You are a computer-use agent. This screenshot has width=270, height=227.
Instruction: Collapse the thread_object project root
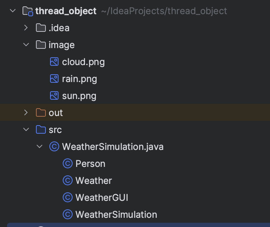(13, 11)
